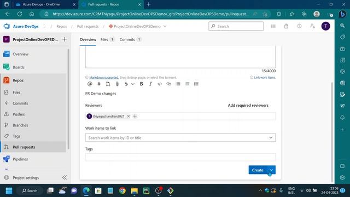Add new item with plus next to project name
Image resolution: width=350 pixels, height=197 pixels.
[x=65, y=39]
